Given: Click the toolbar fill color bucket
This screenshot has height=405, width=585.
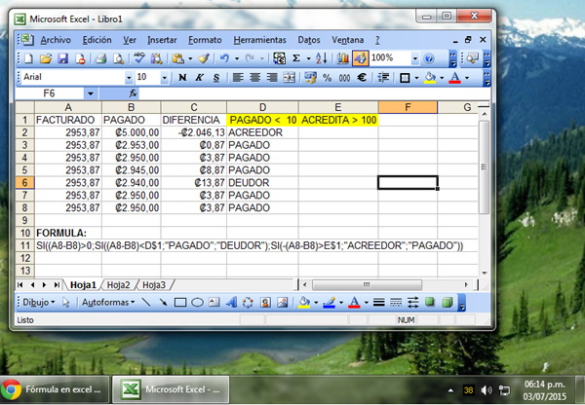Looking at the screenshot, I should 430,78.
